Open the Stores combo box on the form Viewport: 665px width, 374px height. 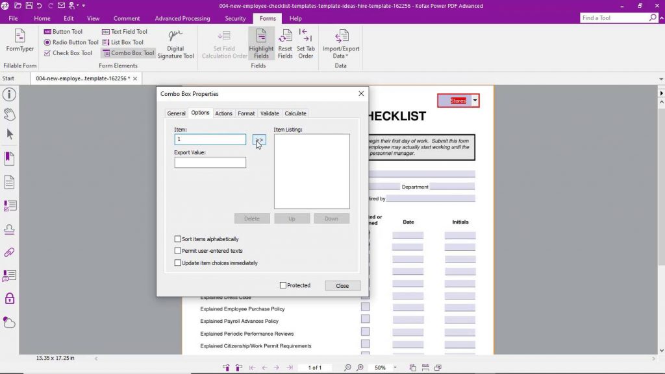coord(474,100)
